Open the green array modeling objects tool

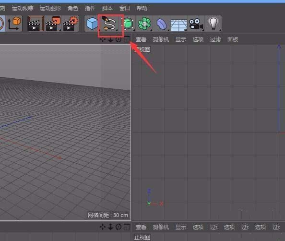(144, 24)
